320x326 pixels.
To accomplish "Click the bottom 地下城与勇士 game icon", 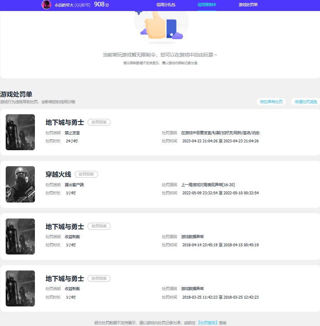I will [x=20, y=288].
